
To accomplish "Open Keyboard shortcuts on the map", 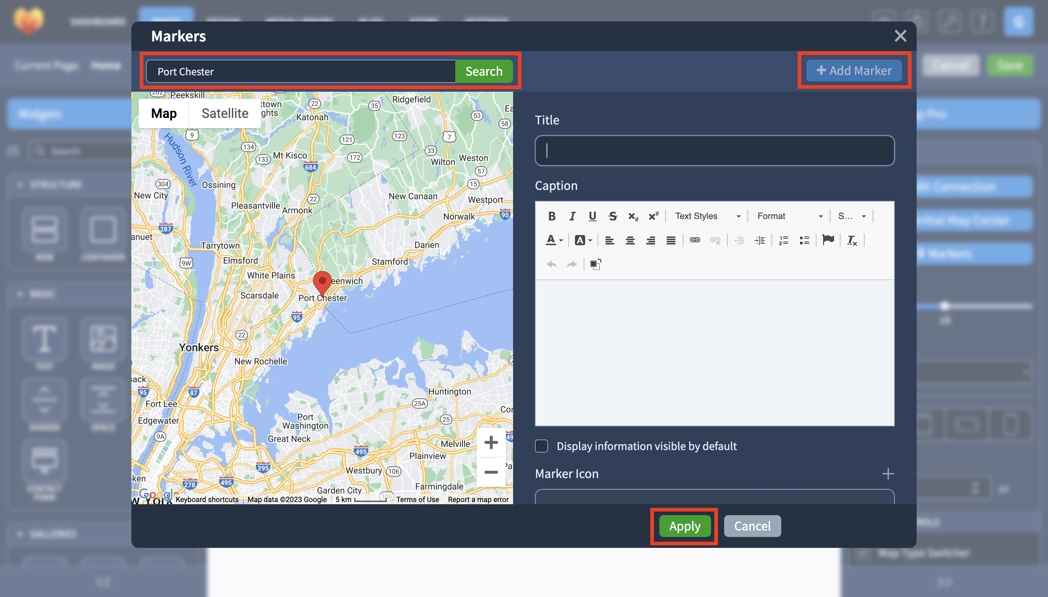I will coord(207,500).
